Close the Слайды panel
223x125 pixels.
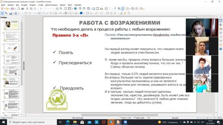(22, 17)
